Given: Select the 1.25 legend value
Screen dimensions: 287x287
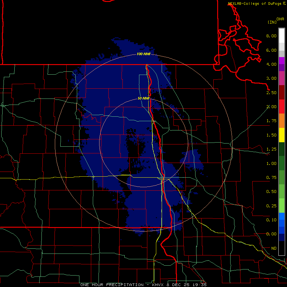Looking at the screenshot, I should [x=271, y=149].
